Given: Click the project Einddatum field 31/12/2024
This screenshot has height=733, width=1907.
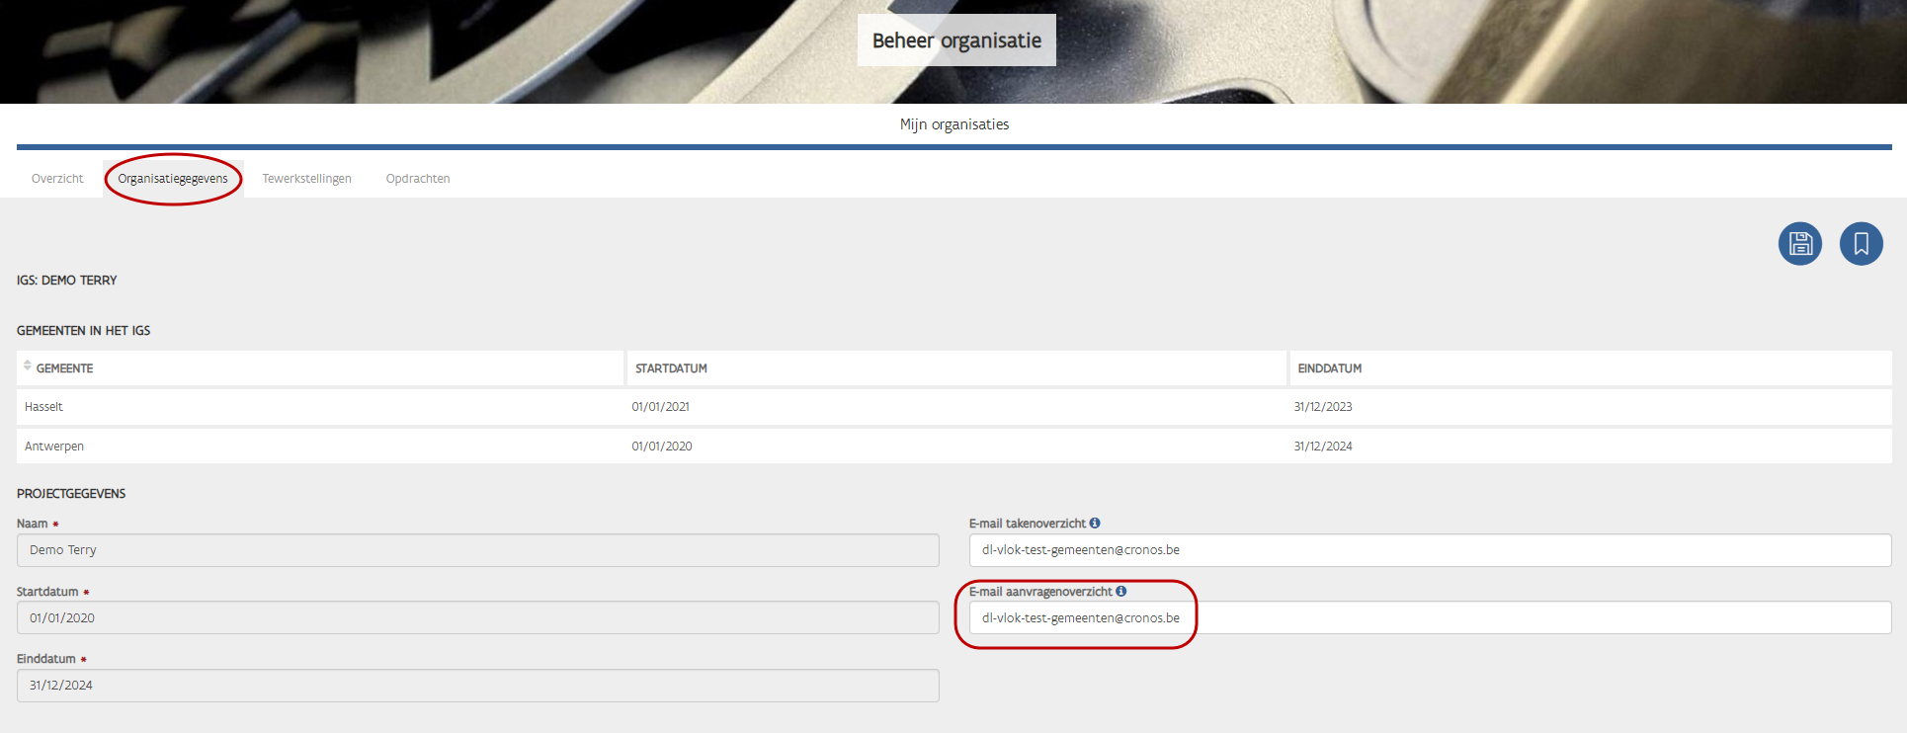Looking at the screenshot, I should pyautogui.click(x=477, y=686).
